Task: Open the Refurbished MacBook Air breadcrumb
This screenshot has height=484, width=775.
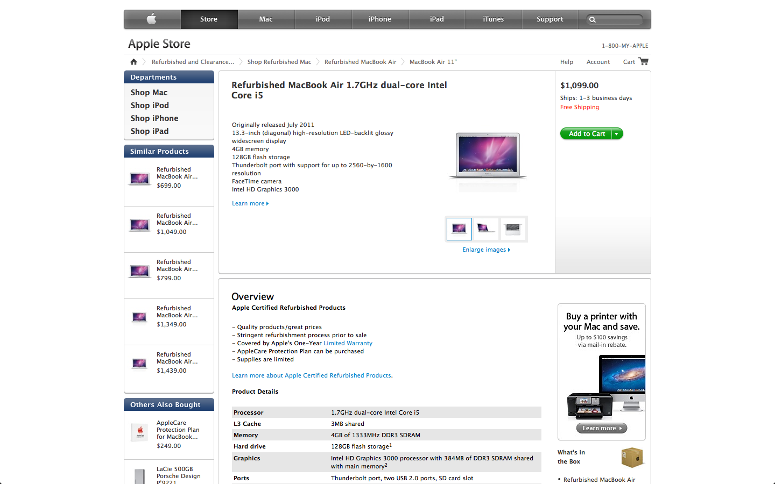Action: (x=360, y=62)
